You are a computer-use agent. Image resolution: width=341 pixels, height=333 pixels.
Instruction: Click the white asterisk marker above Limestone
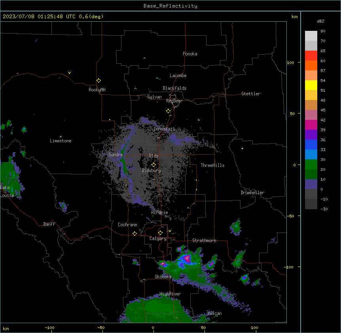tap(61, 137)
